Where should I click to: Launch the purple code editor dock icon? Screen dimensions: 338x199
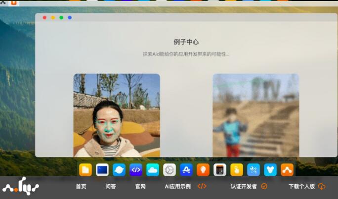(x=136, y=170)
